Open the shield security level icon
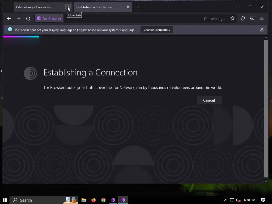Viewport: 272px width, 204px height. (x=243, y=18)
